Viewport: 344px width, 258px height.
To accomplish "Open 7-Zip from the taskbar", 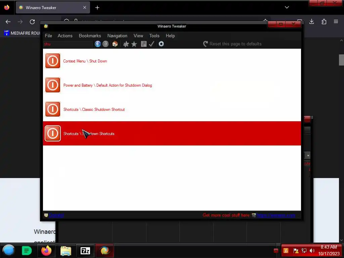I will (x=85, y=251).
